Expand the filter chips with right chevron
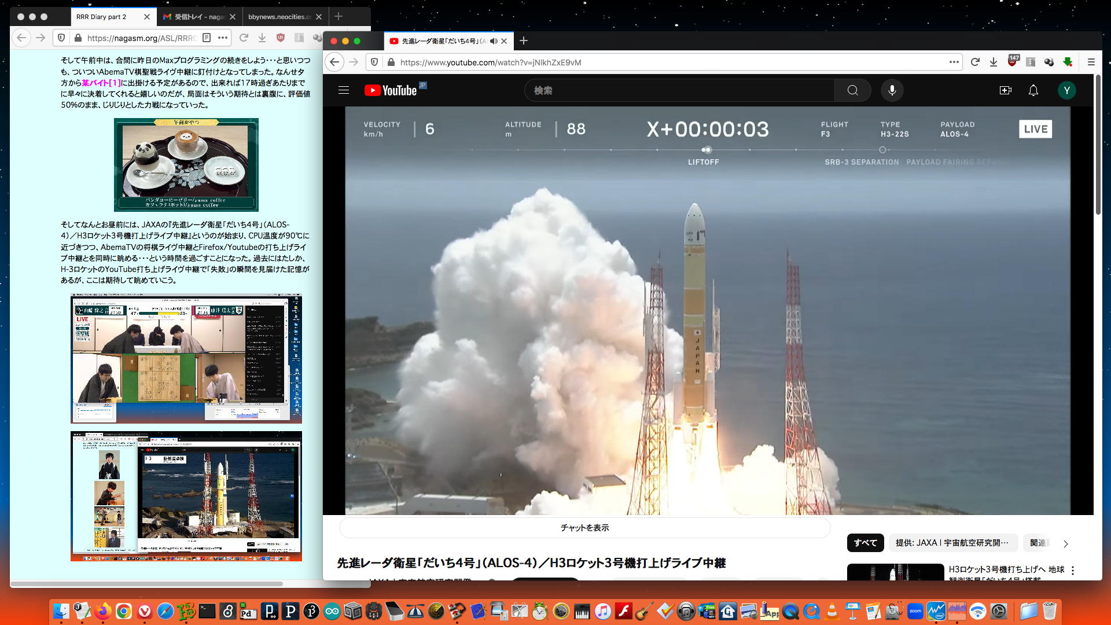1111x625 pixels. 1065,543
